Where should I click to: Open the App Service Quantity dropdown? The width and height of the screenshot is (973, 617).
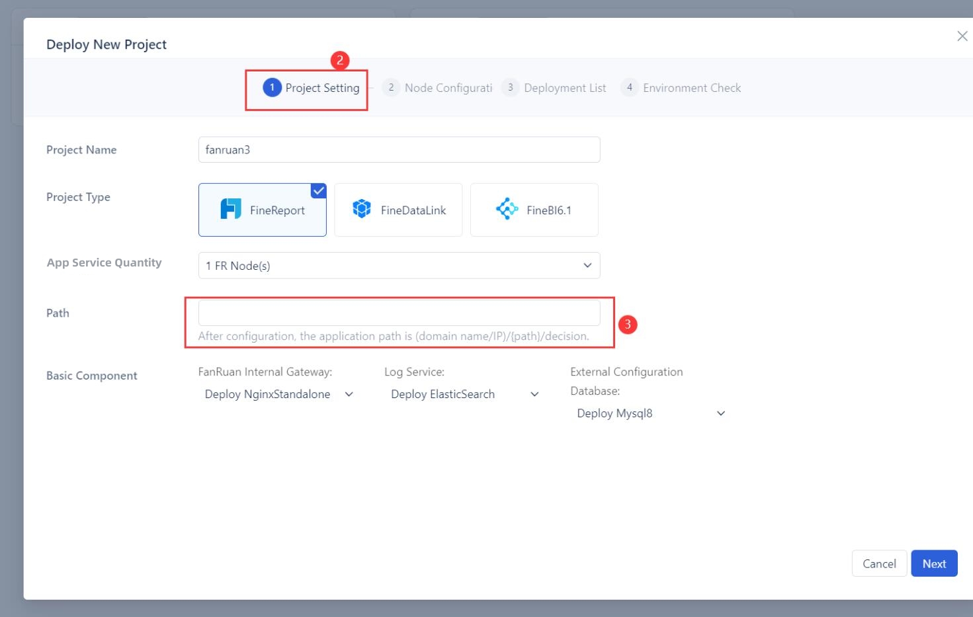(400, 265)
